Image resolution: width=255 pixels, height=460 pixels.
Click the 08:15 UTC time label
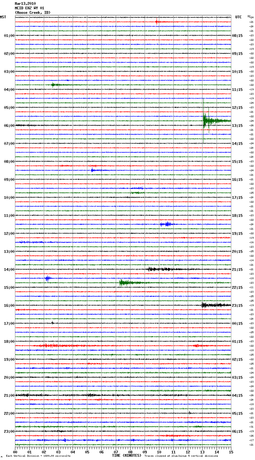click(x=237, y=36)
